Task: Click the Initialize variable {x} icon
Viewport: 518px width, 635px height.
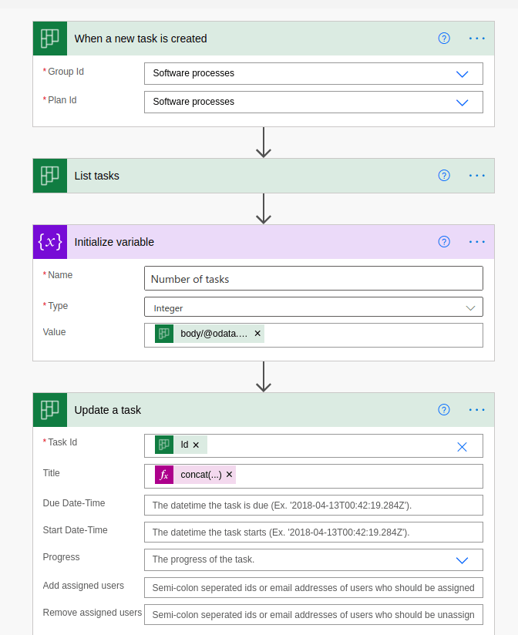Action: tap(49, 241)
